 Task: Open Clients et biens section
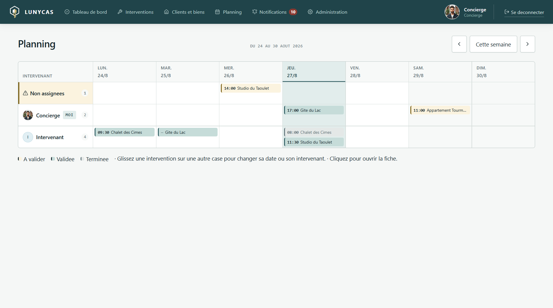184,12
